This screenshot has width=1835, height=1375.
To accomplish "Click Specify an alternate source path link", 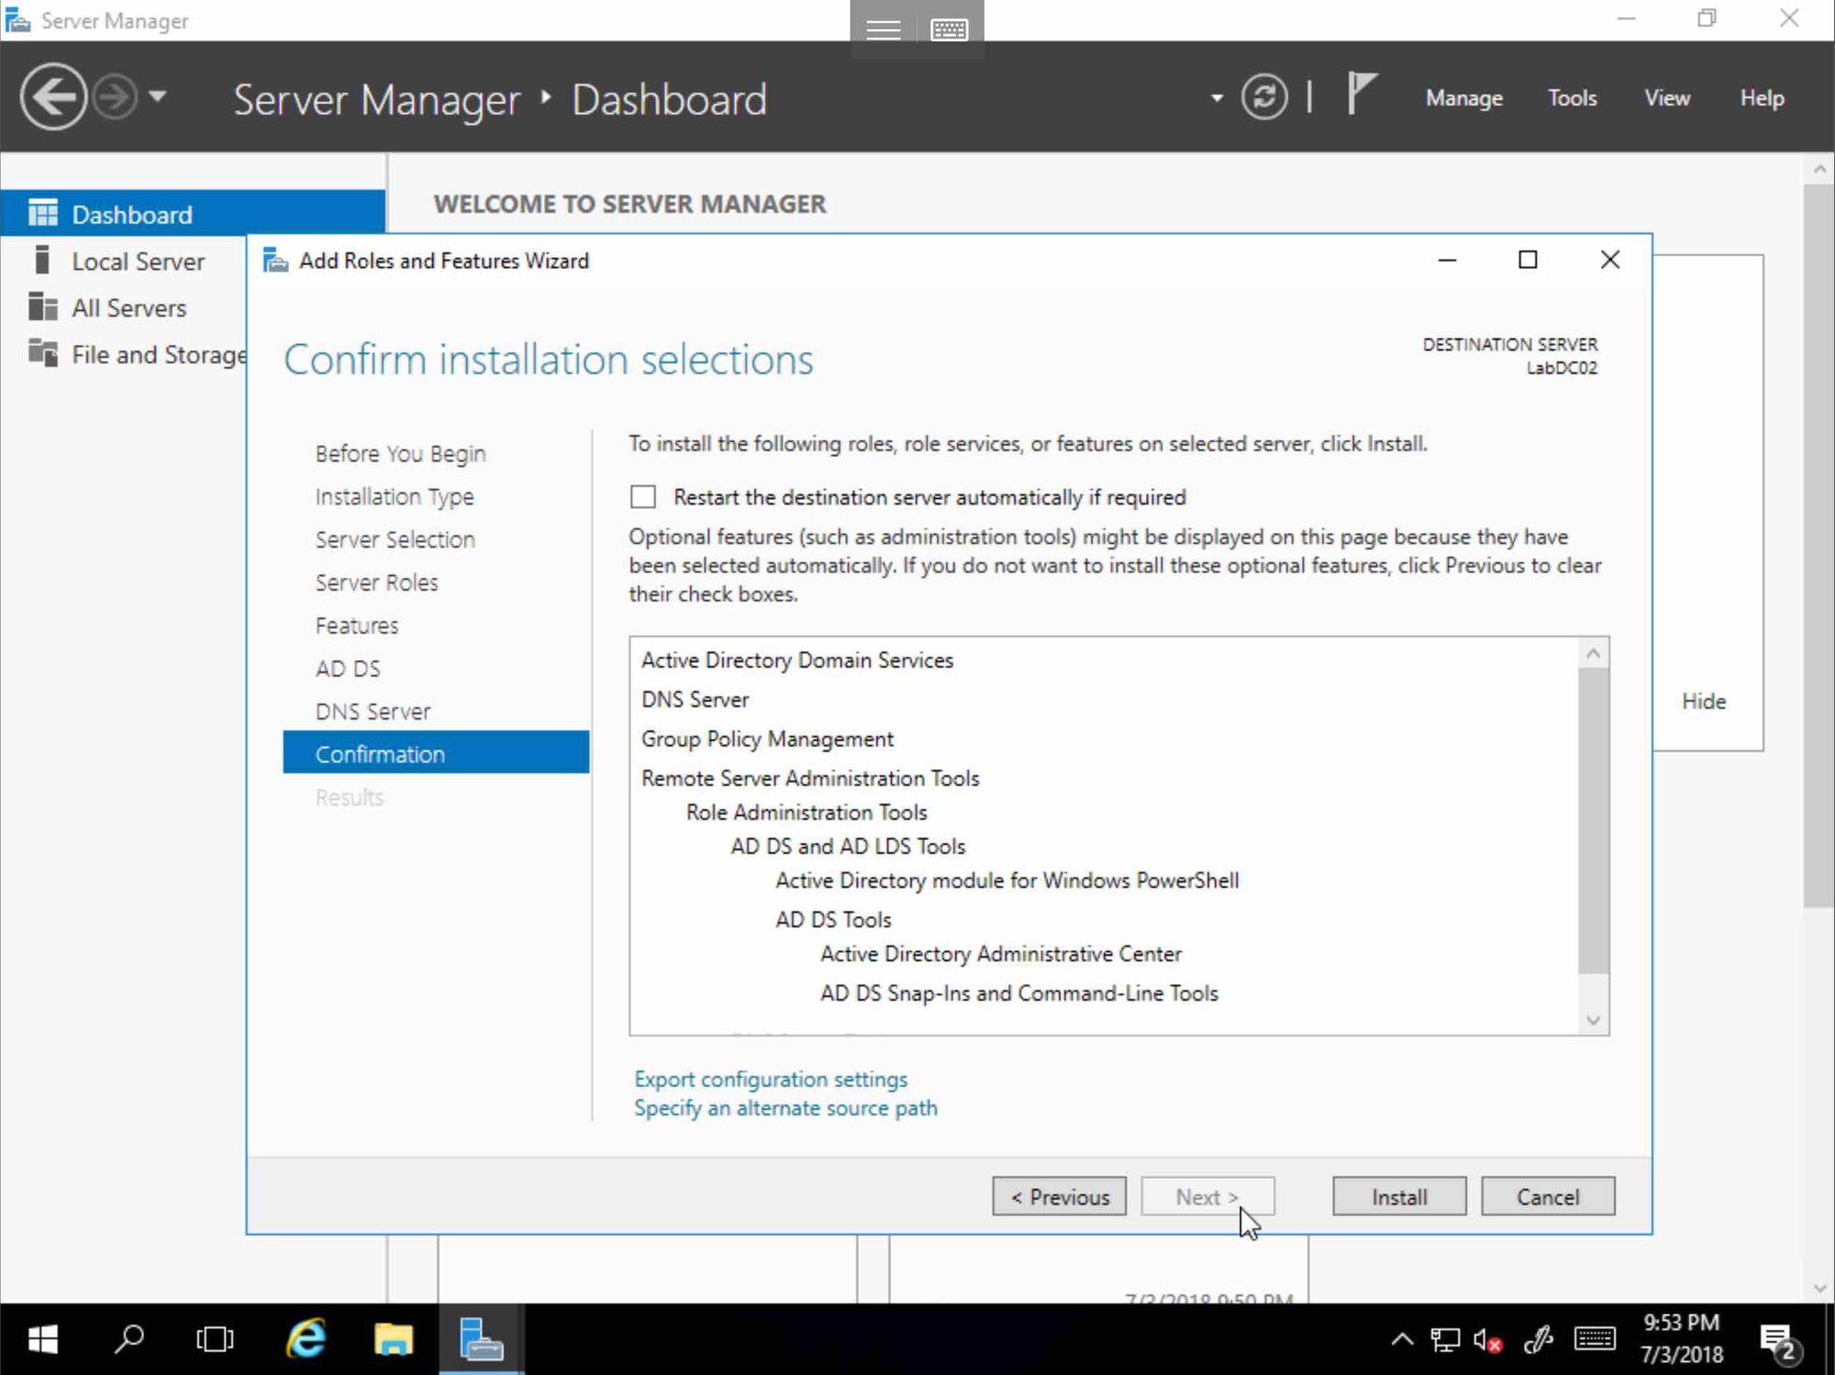I will tap(785, 1108).
